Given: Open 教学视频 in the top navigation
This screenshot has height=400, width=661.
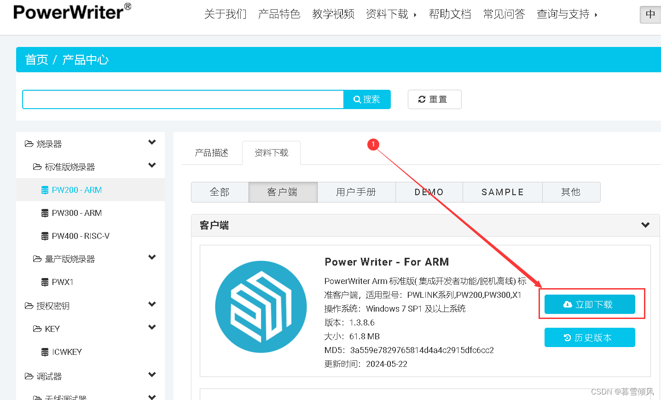Looking at the screenshot, I should tap(333, 14).
